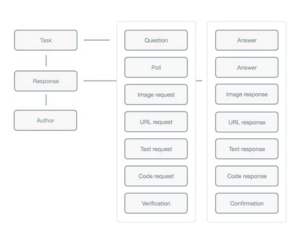Screen dimensions: 301x232
Task: Click the Image response box
Action: [x=247, y=94]
